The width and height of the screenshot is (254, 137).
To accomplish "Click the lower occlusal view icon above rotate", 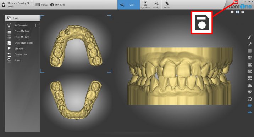I will 250,92.
